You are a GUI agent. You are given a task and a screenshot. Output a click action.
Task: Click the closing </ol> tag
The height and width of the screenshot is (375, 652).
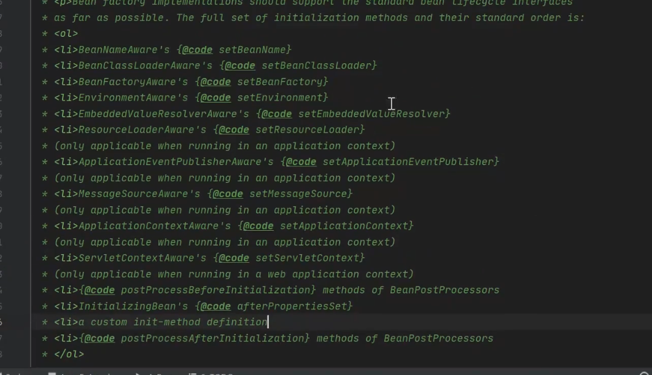point(69,354)
